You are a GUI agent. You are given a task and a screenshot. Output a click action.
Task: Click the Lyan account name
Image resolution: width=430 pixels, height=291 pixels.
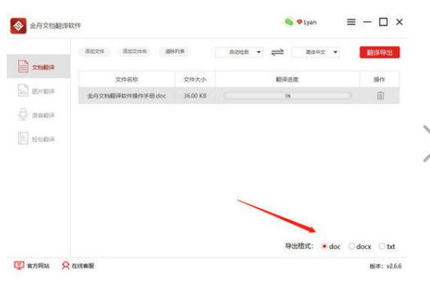click(x=310, y=23)
